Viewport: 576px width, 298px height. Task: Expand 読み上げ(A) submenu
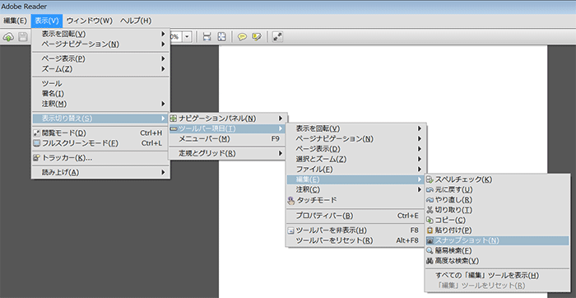[x=100, y=172]
